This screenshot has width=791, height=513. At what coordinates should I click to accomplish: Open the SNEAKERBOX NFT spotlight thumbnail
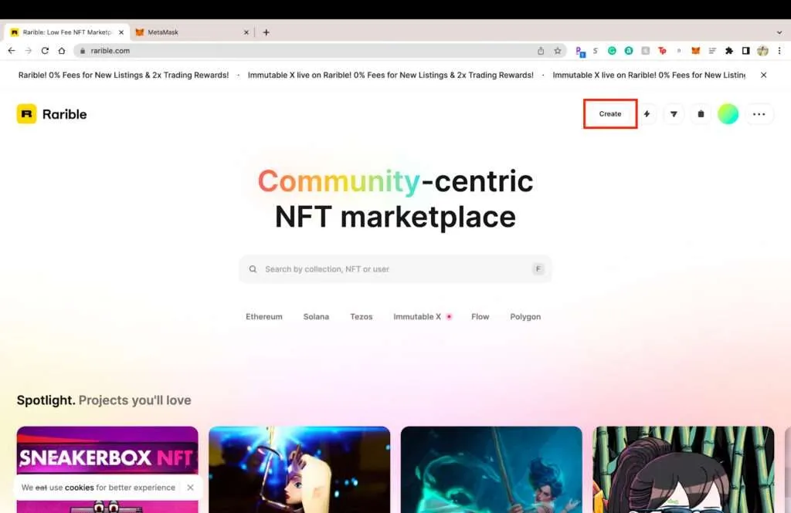107,455
